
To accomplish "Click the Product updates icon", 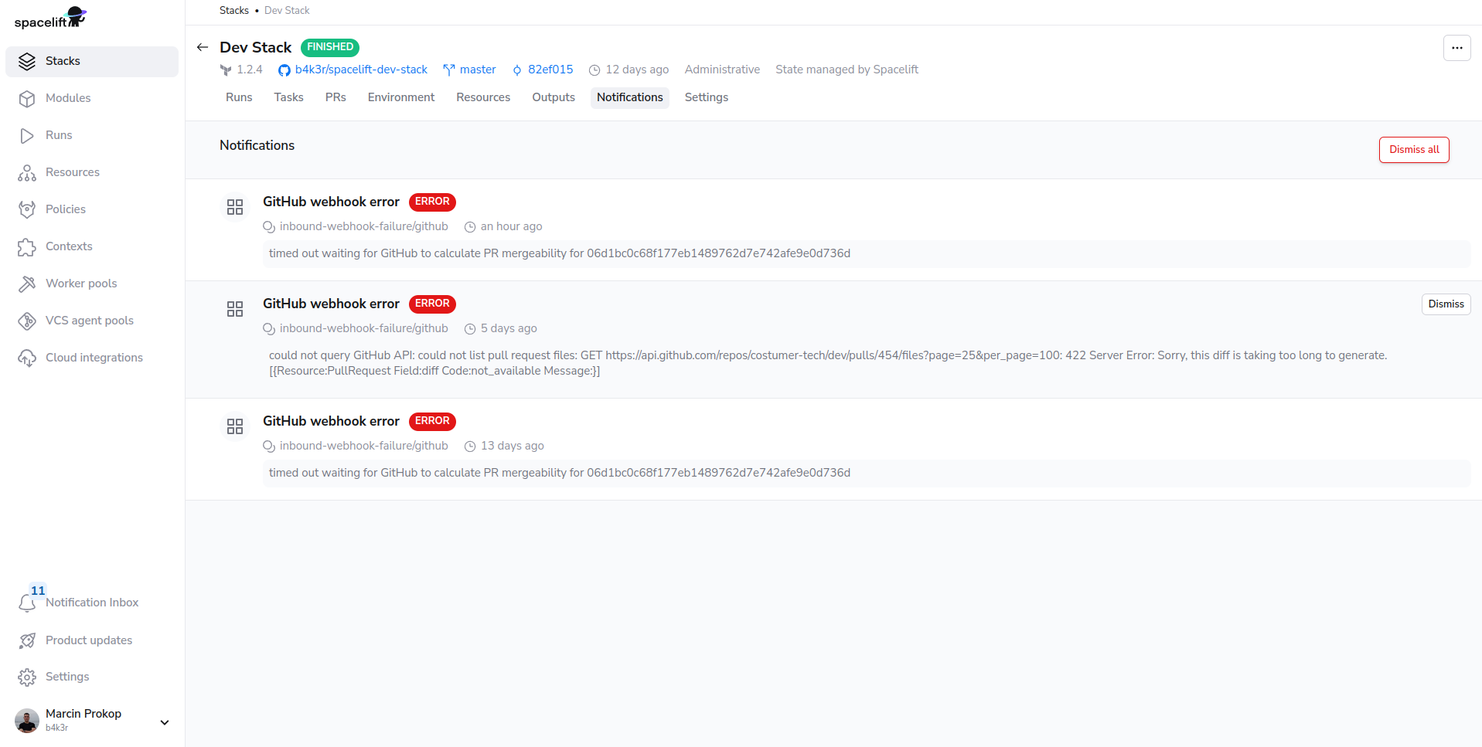I will (26, 640).
